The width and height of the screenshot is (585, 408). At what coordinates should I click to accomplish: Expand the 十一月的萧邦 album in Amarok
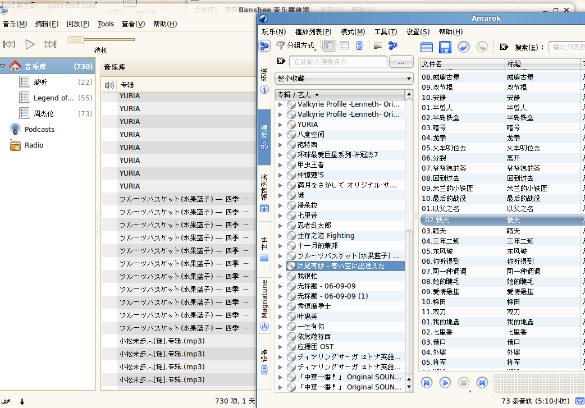pos(280,246)
